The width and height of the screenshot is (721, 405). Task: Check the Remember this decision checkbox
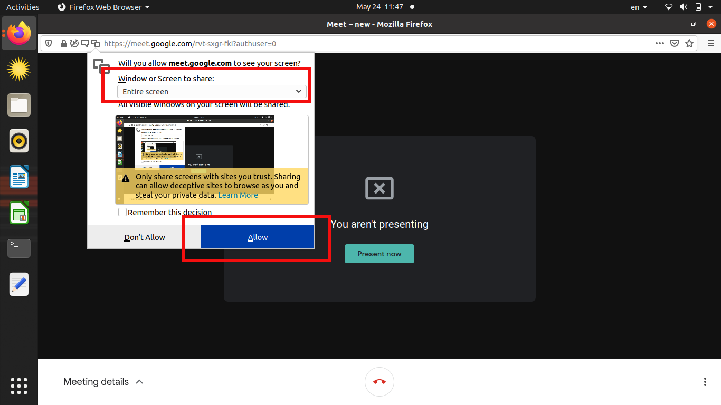pyautogui.click(x=122, y=212)
